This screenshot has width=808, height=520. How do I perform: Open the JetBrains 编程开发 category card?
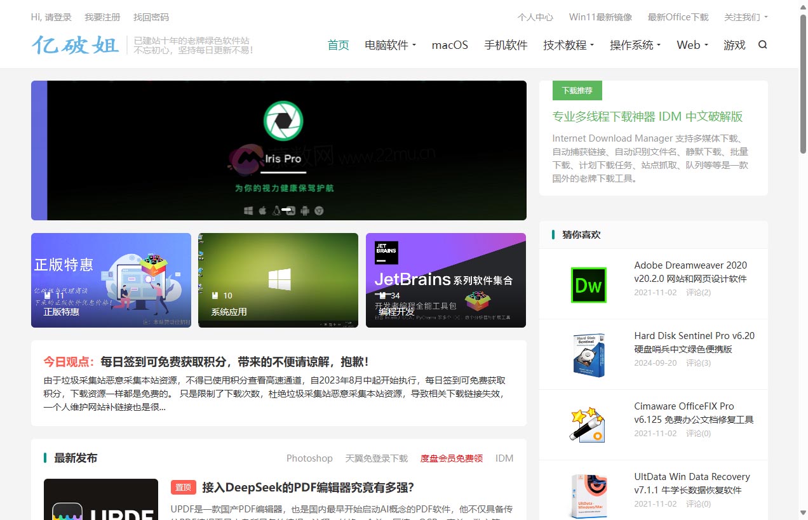click(x=445, y=280)
